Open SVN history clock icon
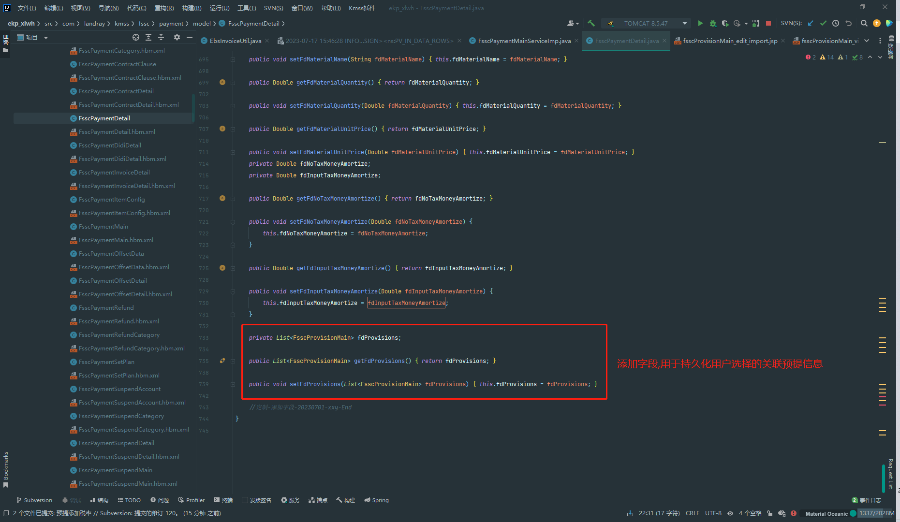Viewport: 900px width, 522px height. [x=836, y=23]
